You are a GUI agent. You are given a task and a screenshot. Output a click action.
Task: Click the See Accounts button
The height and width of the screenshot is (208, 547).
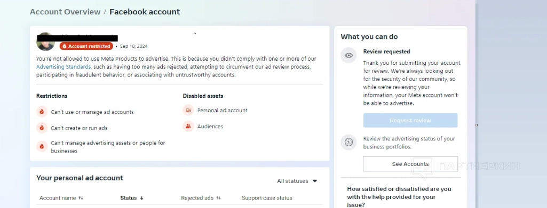tap(410, 164)
